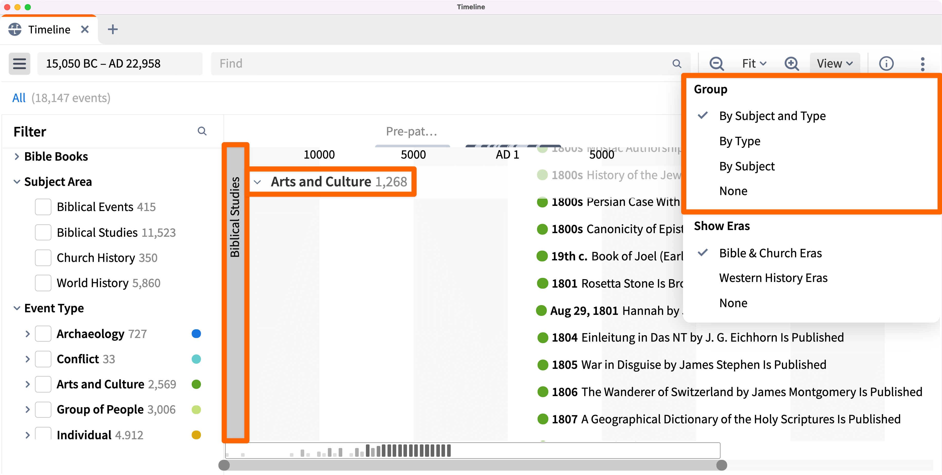
Task: Select By Type grouping option
Action: 740,141
